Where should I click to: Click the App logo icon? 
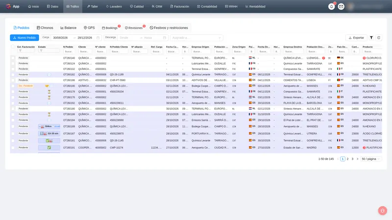tap(8, 6)
